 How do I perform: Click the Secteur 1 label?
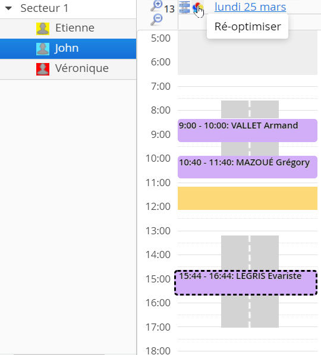coord(45,8)
